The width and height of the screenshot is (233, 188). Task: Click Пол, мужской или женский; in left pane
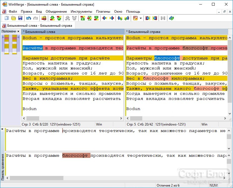tap(57, 68)
